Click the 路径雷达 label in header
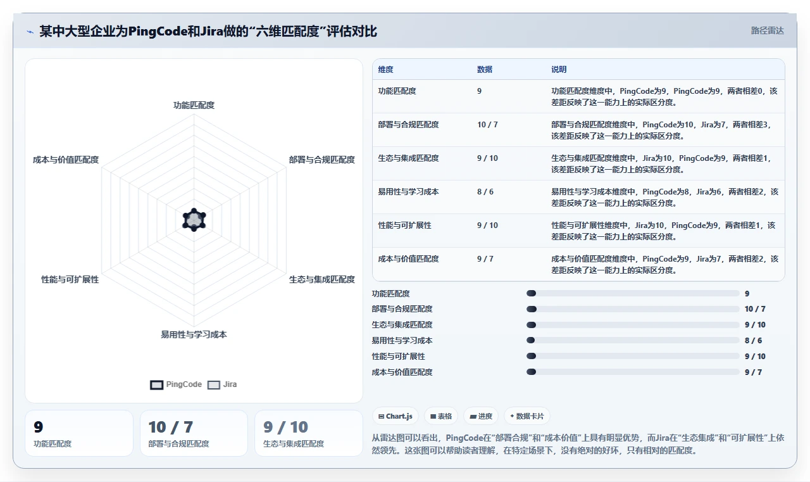Screen dimensions: 810x482 click(768, 30)
